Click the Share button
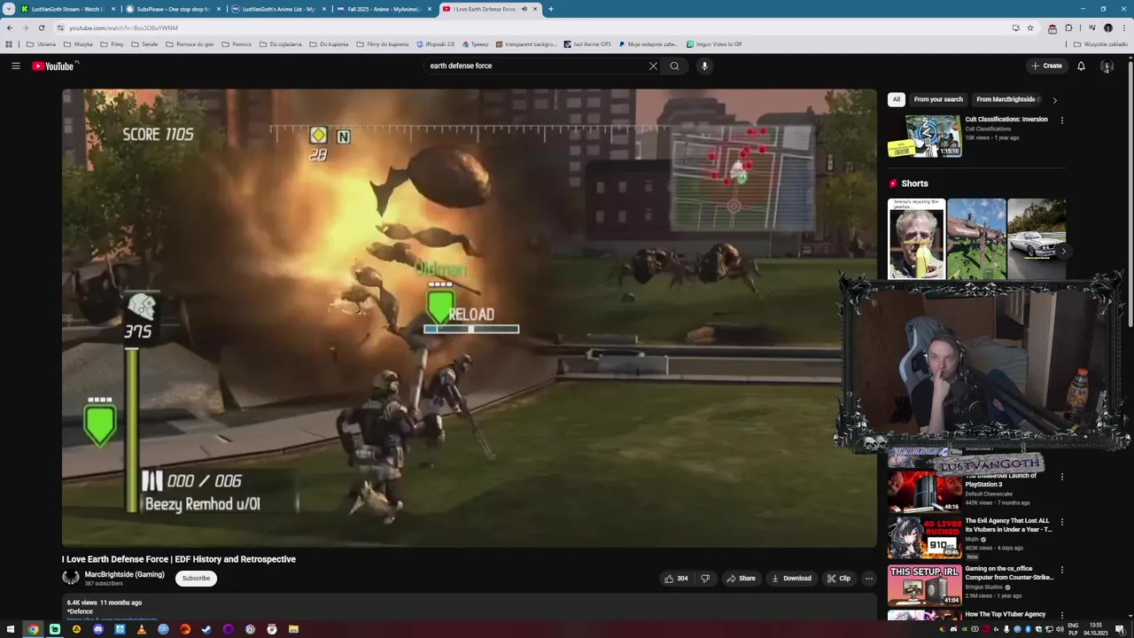 (741, 579)
